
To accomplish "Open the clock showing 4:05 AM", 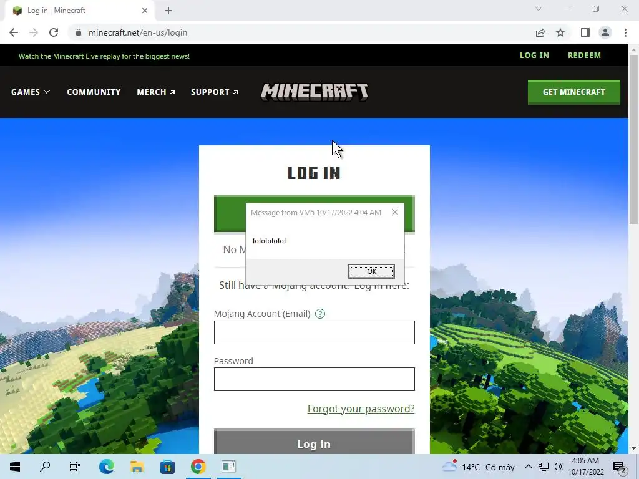I will coord(585,467).
